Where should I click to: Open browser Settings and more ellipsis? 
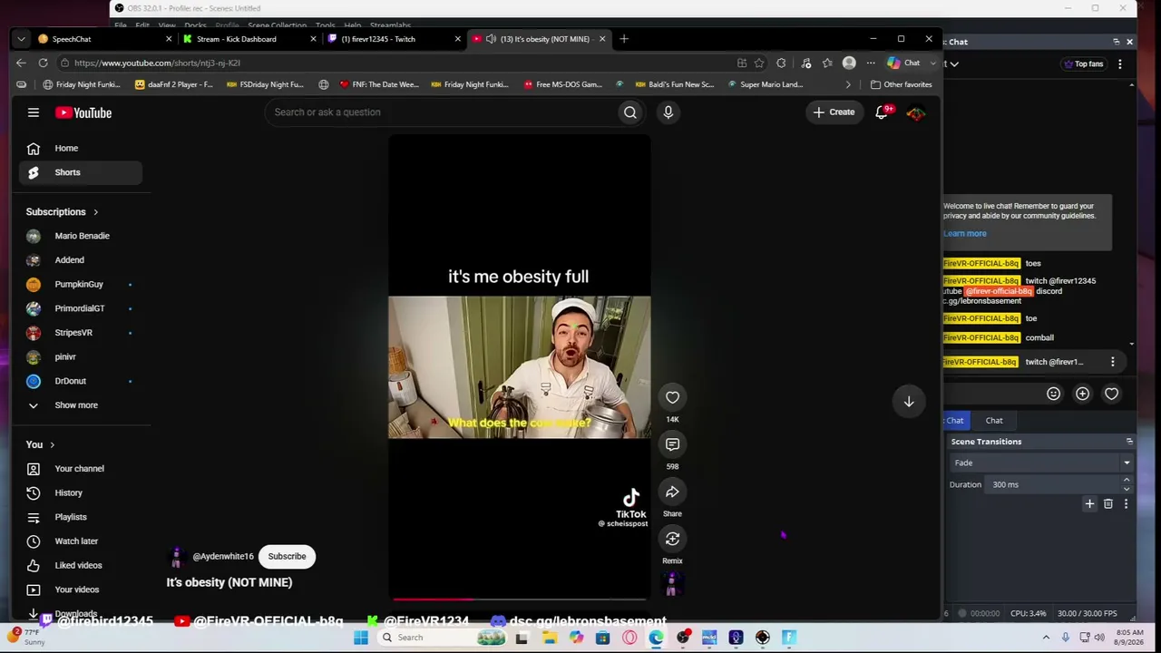pos(871,63)
